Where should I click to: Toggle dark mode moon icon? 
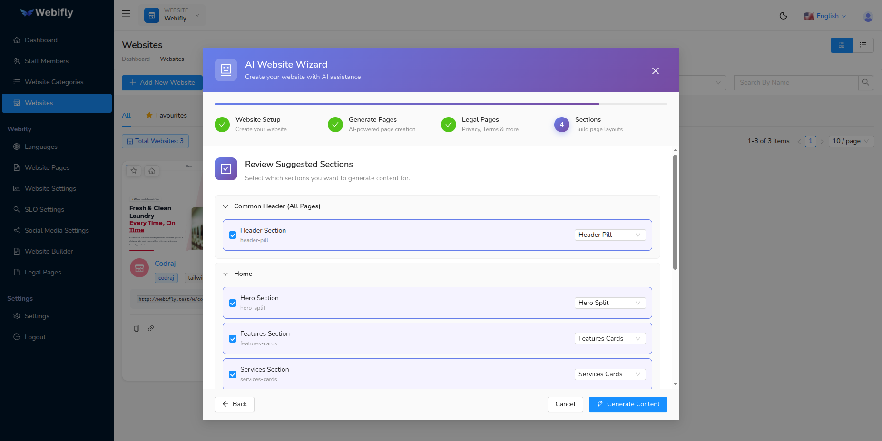pyautogui.click(x=783, y=16)
